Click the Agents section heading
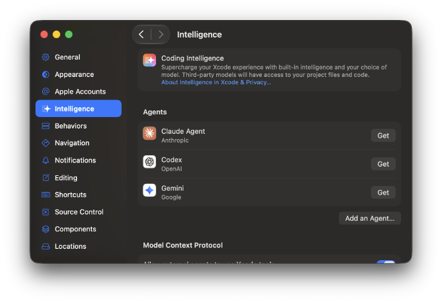 pos(155,112)
